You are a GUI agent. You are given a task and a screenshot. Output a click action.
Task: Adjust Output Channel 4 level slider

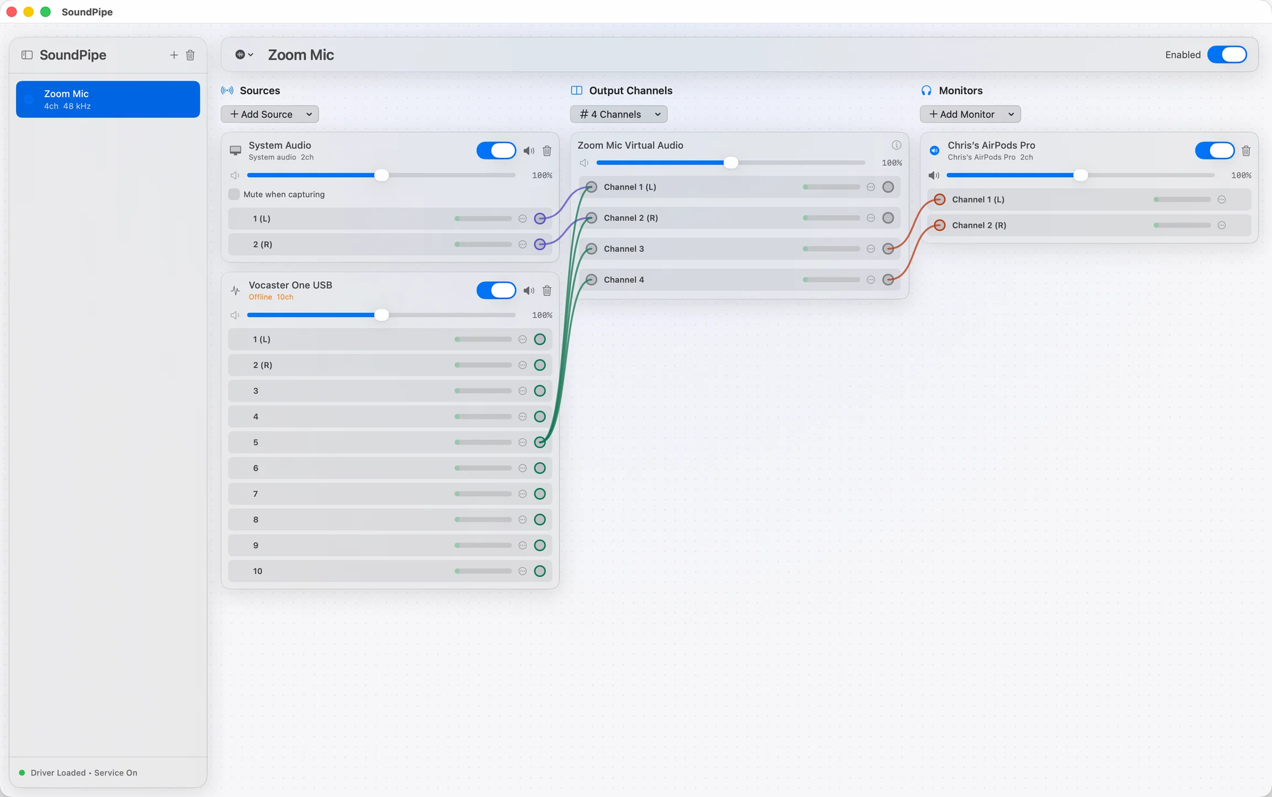click(x=831, y=280)
